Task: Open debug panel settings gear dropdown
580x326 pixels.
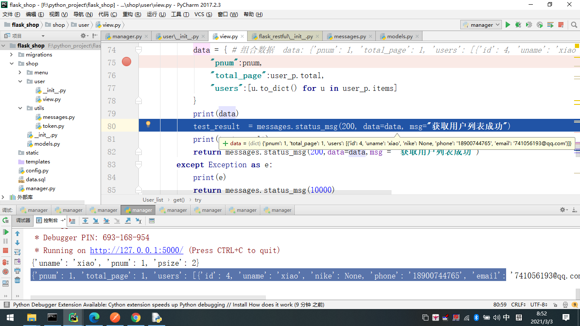Action: [x=563, y=210]
